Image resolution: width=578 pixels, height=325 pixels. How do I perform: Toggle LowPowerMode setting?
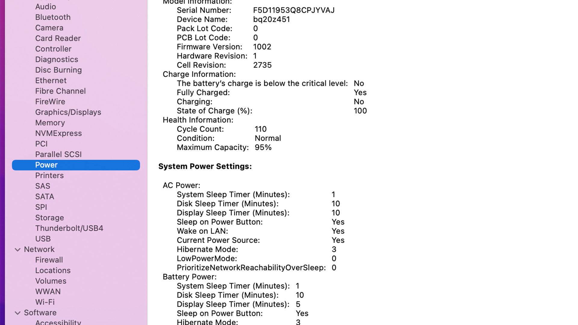click(334, 258)
